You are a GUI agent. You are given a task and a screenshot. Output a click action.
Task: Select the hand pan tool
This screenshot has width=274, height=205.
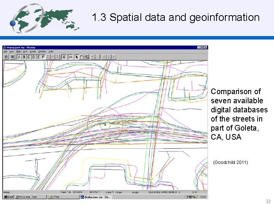[81, 57]
